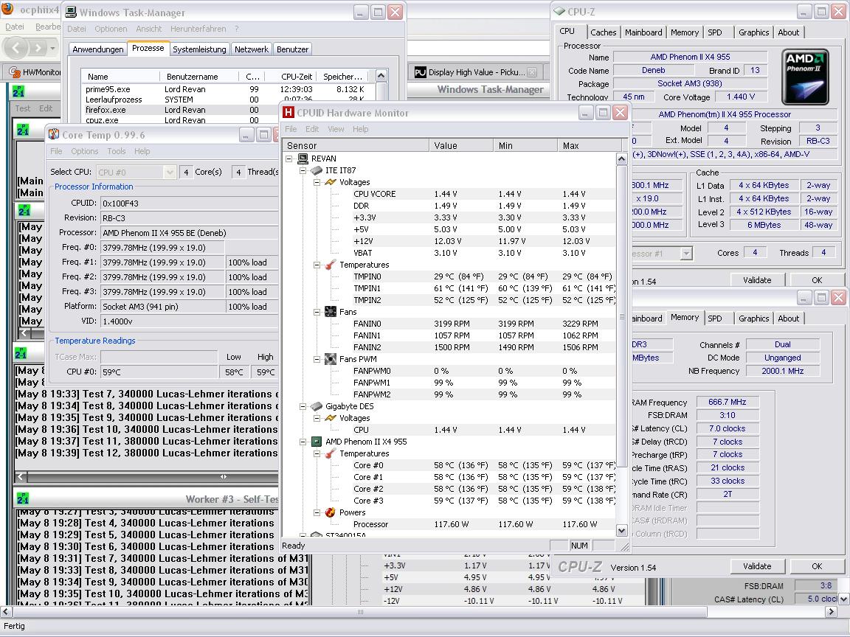Viewport: 850px width, 637px height.
Task: Select the TMPIN1 temperature row
Action: pos(450,288)
